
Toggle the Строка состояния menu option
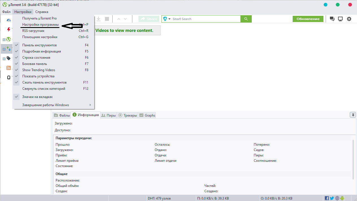click(x=36, y=58)
